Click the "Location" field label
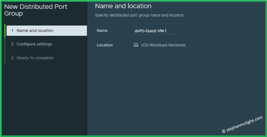The width and height of the screenshot is (267, 137). 105,45
